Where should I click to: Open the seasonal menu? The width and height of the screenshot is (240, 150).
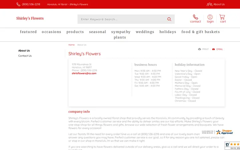click(97, 32)
